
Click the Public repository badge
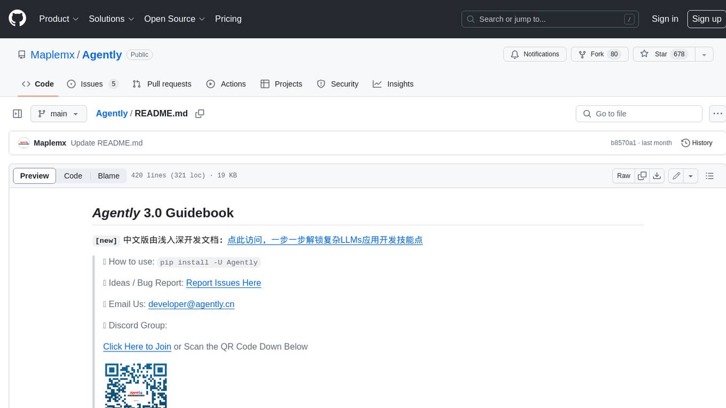click(x=140, y=54)
